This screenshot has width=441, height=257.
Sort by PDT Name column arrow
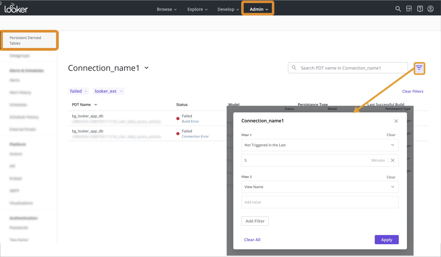tap(96, 105)
